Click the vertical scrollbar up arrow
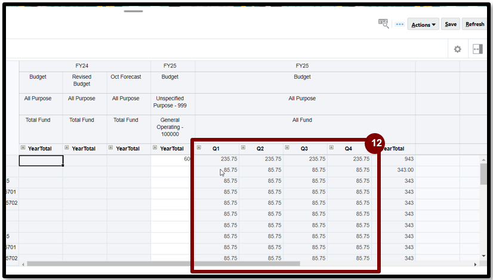Screen dimensions: 493x280 (x=483, y=160)
